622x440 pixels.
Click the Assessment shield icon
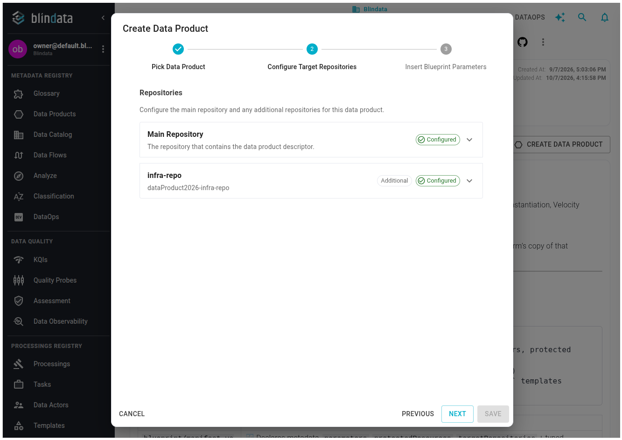19,301
